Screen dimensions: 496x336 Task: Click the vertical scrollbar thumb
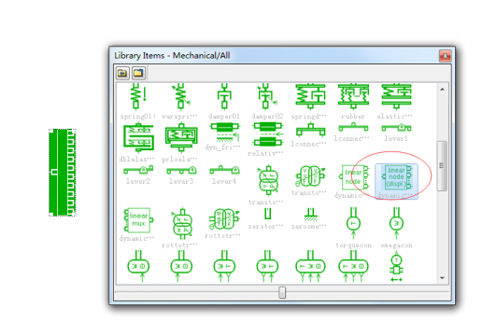coord(442,165)
